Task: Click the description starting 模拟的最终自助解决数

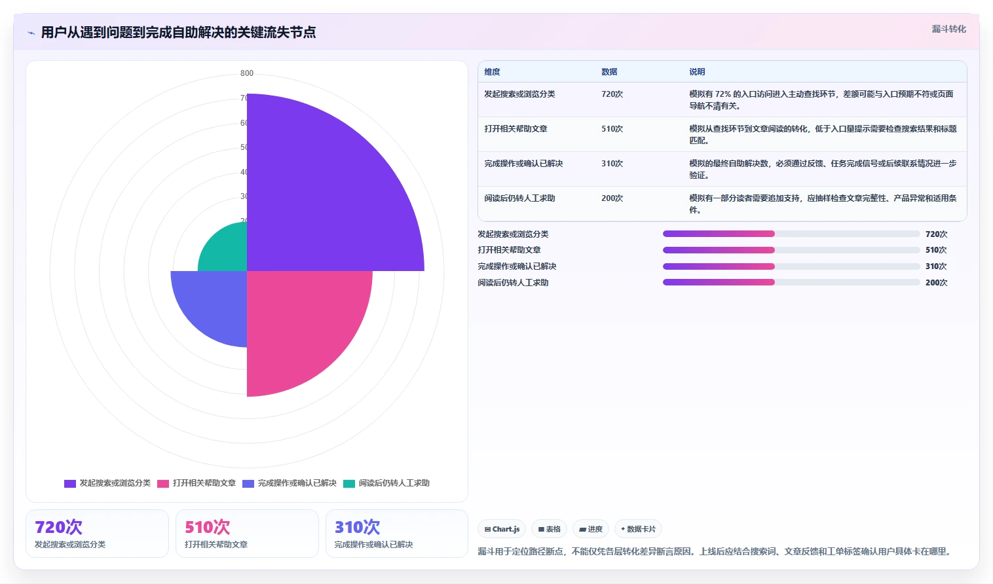Action: click(823, 170)
